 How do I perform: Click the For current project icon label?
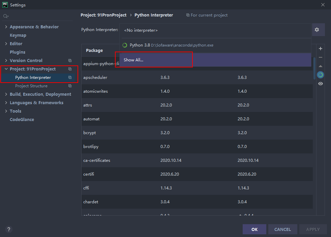pos(207,15)
